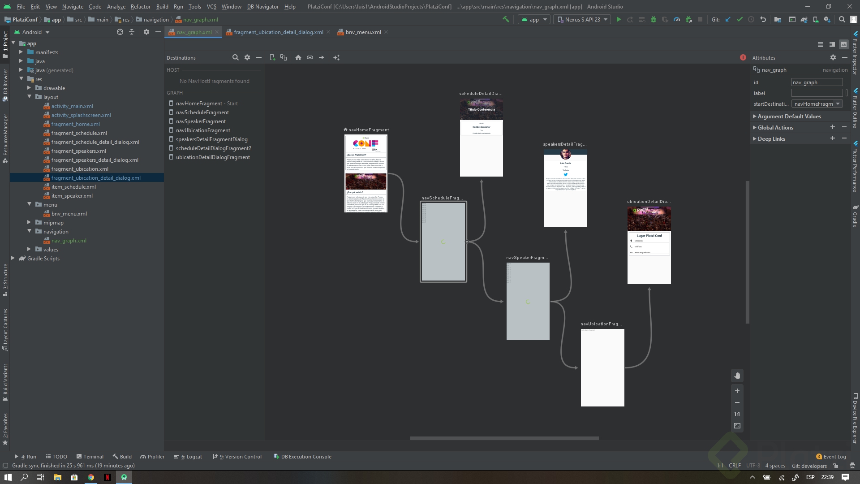This screenshot has height=484, width=860.
Task: Open the startDestination dropdown
Action: pyautogui.click(x=838, y=104)
